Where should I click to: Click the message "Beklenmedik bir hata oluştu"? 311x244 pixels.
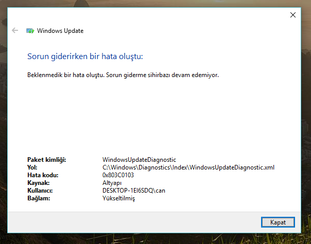(x=66, y=75)
